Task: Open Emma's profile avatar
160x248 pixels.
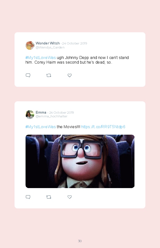Action: (x=30, y=115)
